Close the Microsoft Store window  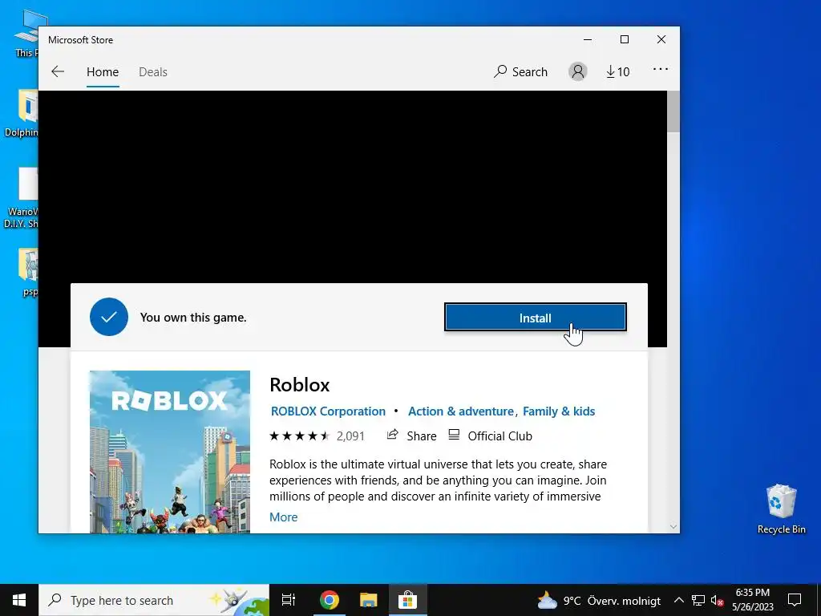point(661,40)
